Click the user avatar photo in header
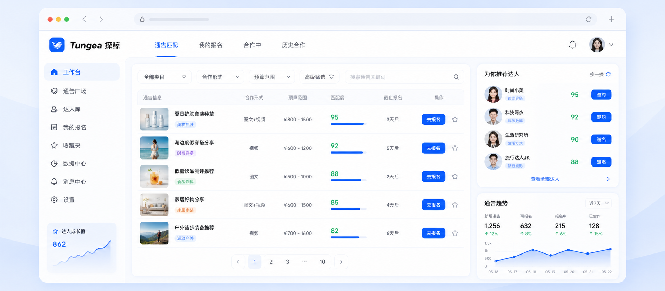 (x=597, y=45)
